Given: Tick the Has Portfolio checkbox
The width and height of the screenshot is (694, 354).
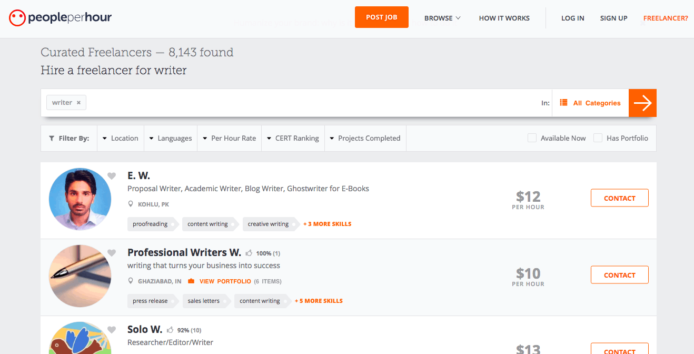Looking at the screenshot, I should 598,138.
